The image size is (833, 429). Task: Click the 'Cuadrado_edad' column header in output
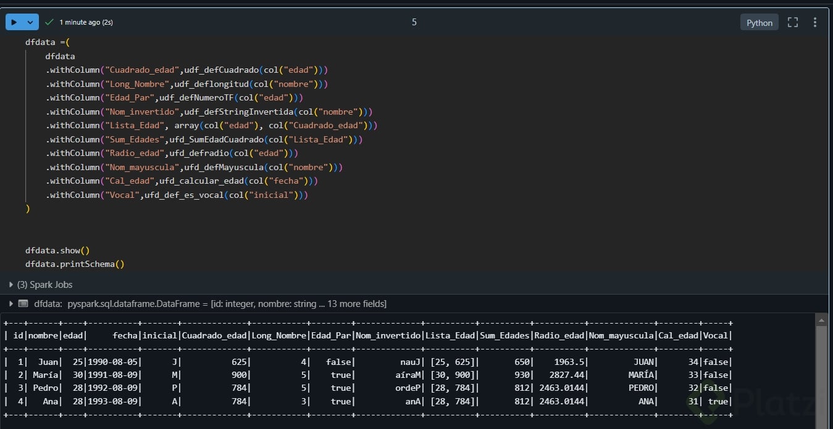coord(214,335)
